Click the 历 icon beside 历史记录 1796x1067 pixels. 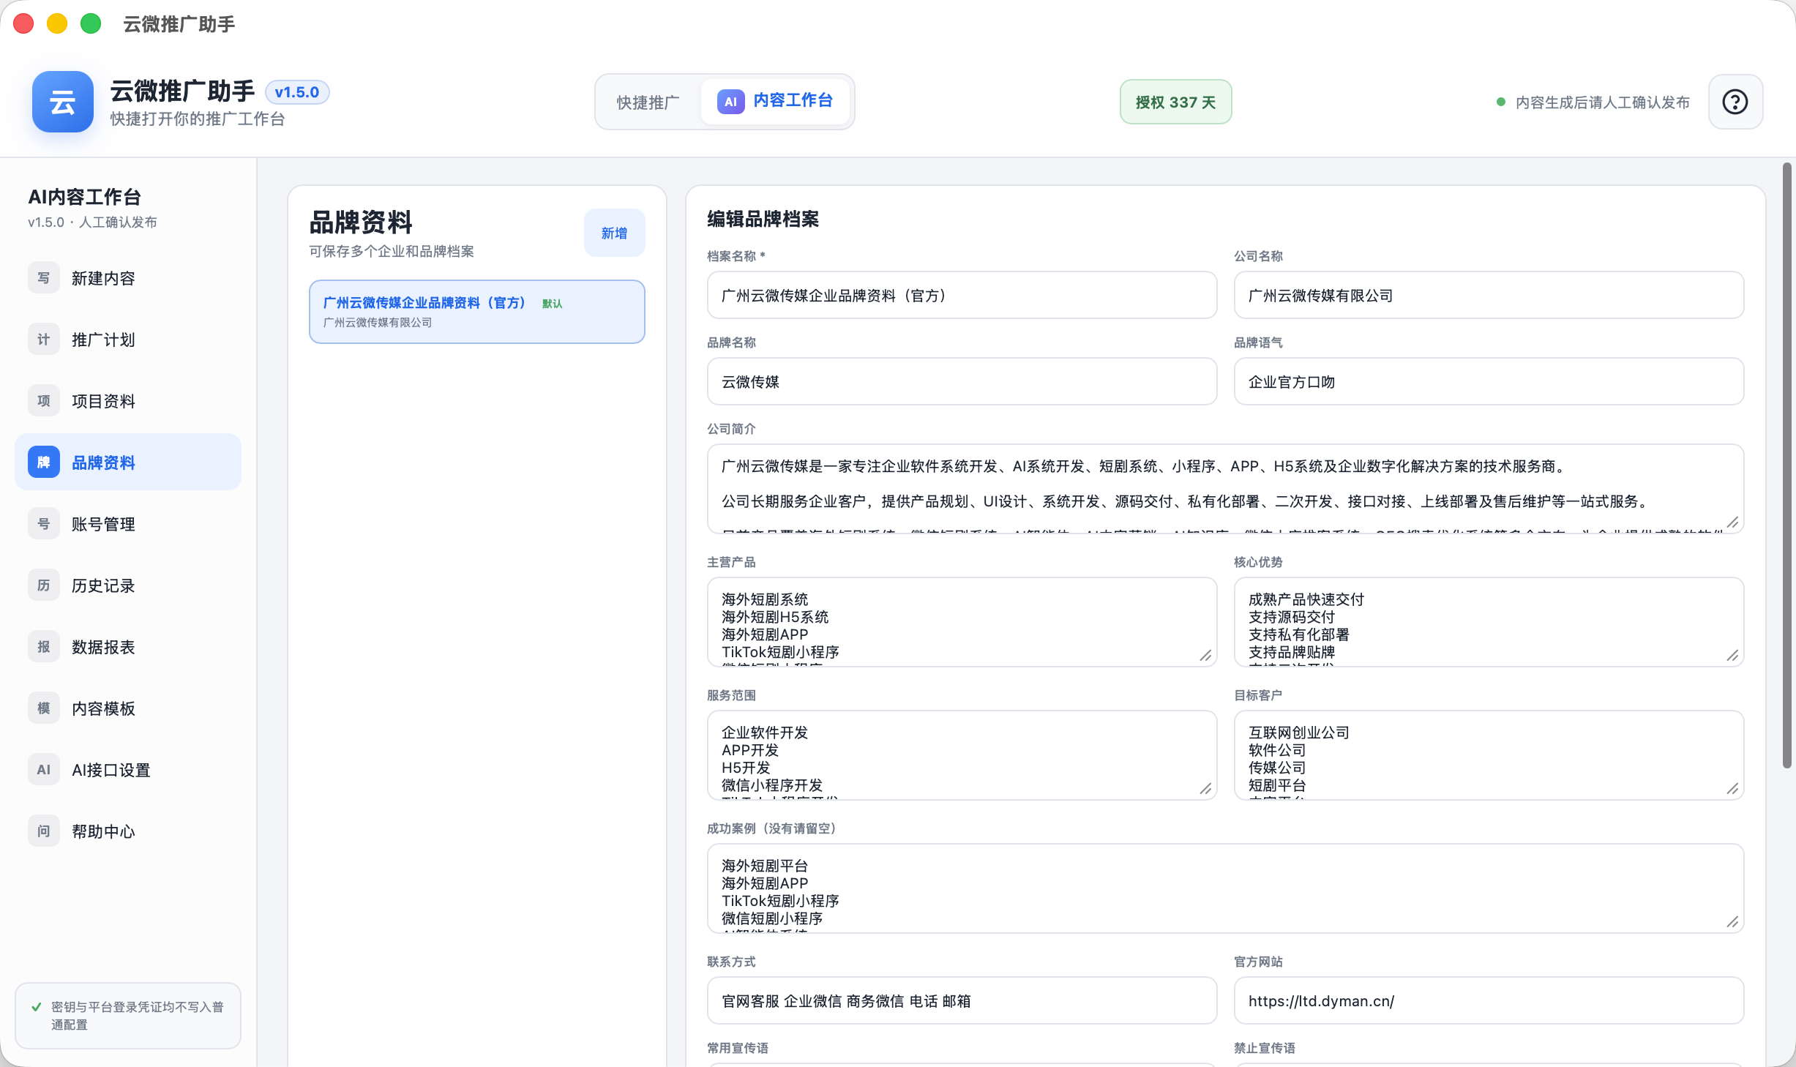click(x=44, y=585)
